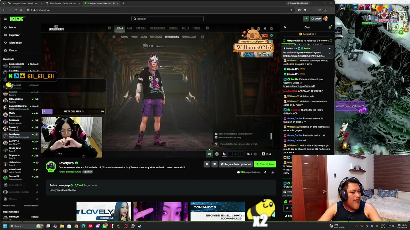Open Chrome three-dot menu
Image resolution: width=410 pixels, height=230 pixels.
pyautogui.click(x=331, y=10)
